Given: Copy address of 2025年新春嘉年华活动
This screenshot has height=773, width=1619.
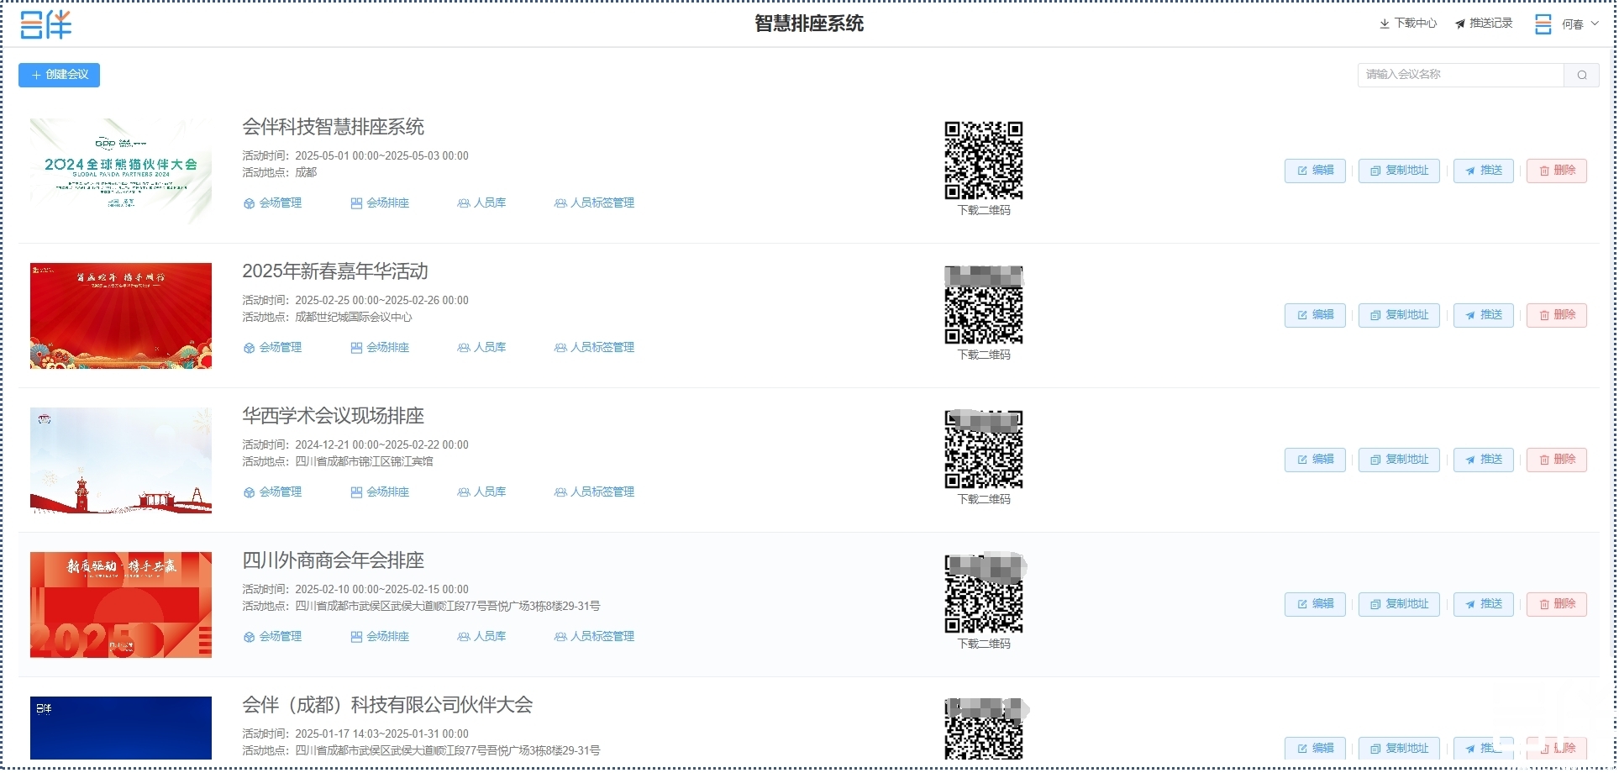Looking at the screenshot, I should (1399, 315).
